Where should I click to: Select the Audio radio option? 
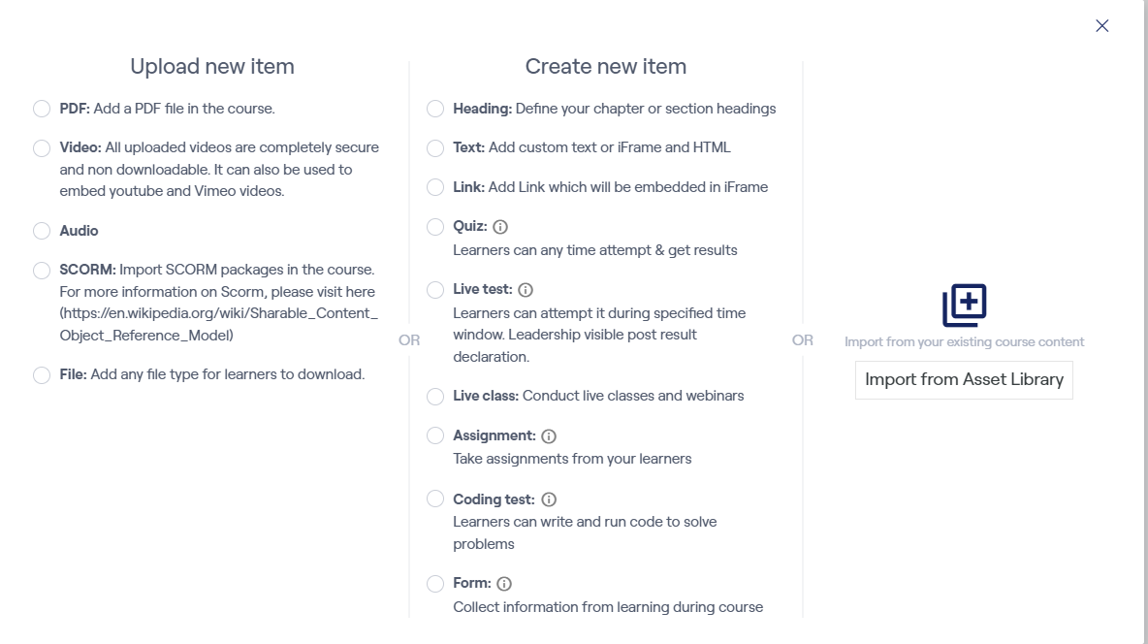tap(42, 231)
